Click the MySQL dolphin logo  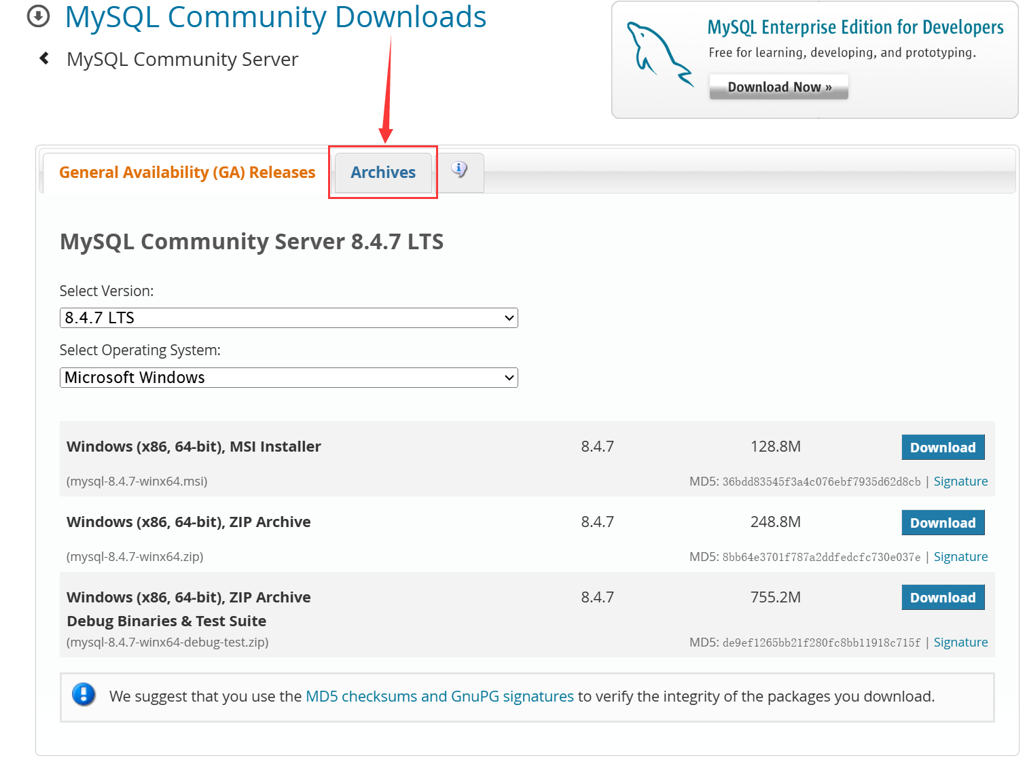[658, 54]
